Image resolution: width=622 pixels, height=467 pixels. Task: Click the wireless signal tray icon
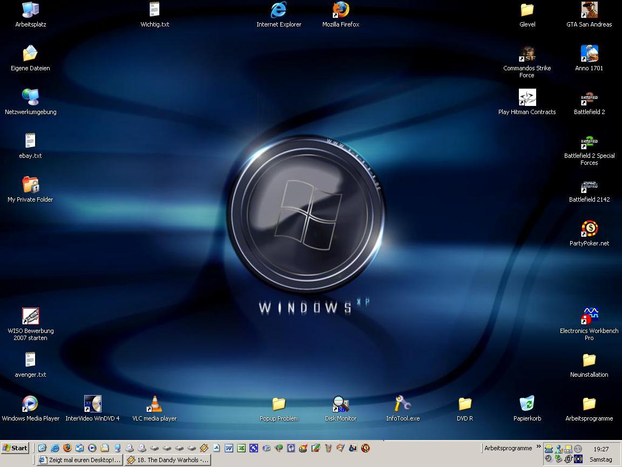[x=578, y=459]
